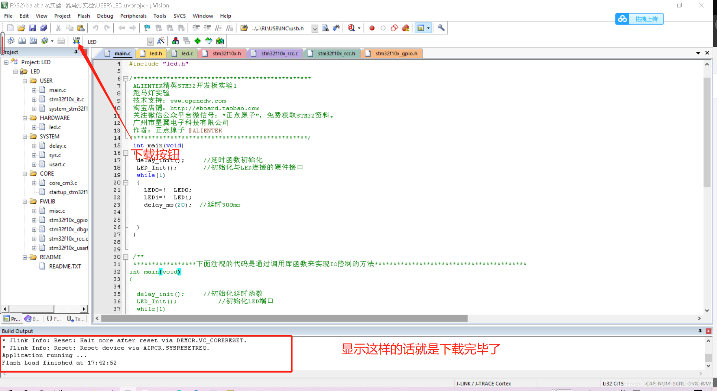
Task: Open Configuration wrench icon
Action: 441,28
